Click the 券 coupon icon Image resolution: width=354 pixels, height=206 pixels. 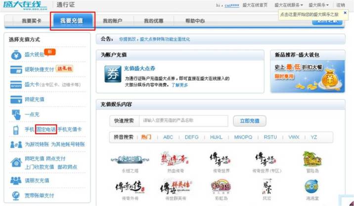[x=113, y=74]
